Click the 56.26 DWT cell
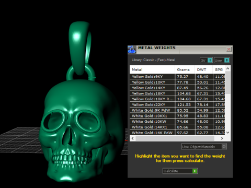 [204, 88]
